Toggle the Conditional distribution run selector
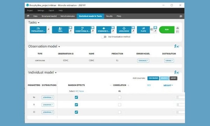 (92, 28)
